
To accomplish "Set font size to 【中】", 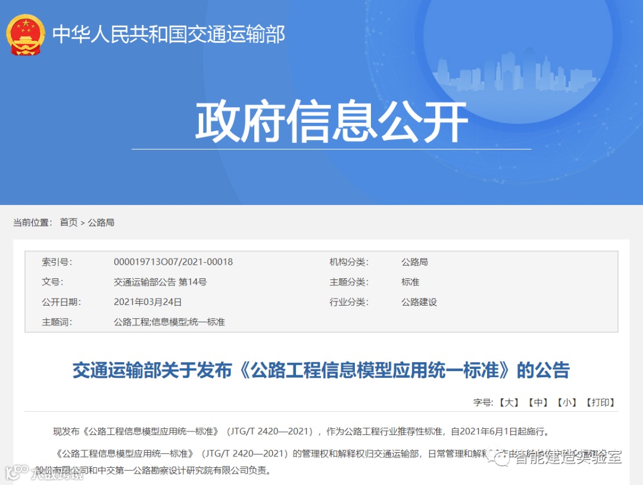I will [x=538, y=403].
